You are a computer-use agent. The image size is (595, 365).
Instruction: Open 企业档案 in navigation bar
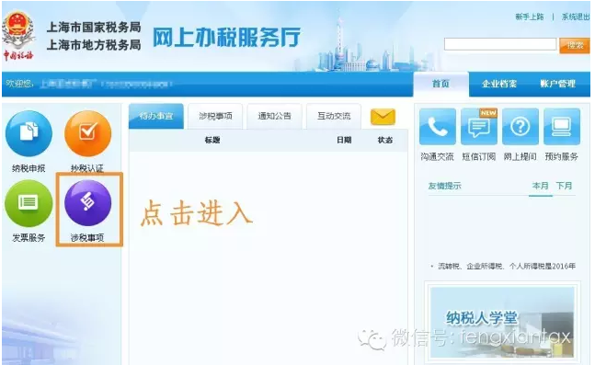[499, 84]
